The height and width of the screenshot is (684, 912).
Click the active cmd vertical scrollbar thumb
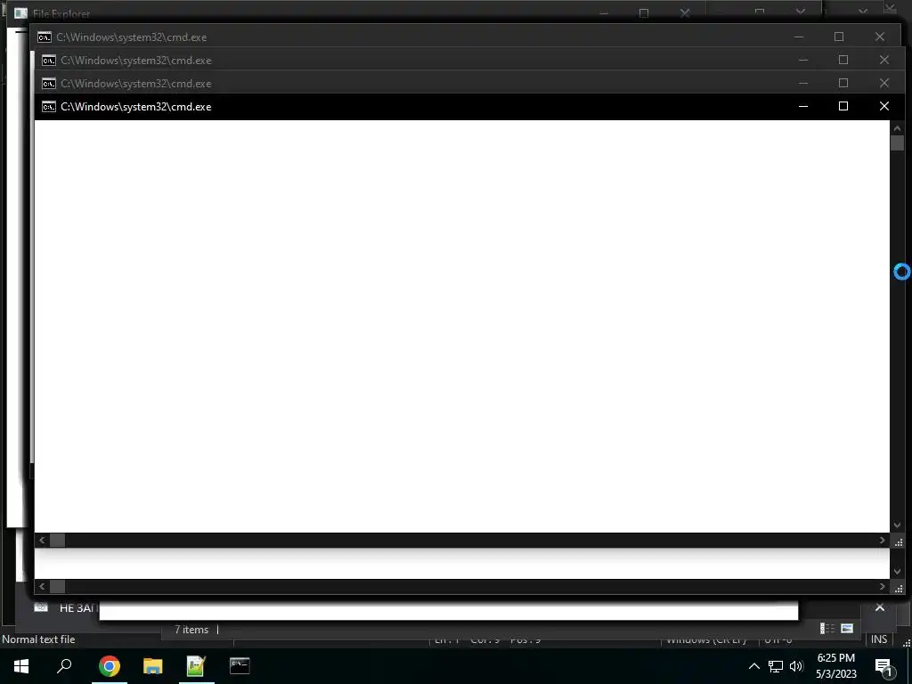[x=897, y=142]
